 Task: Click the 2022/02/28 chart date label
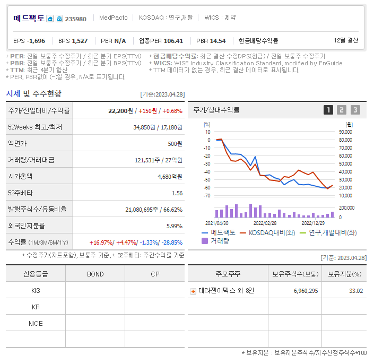pyautogui.click(x=265, y=223)
